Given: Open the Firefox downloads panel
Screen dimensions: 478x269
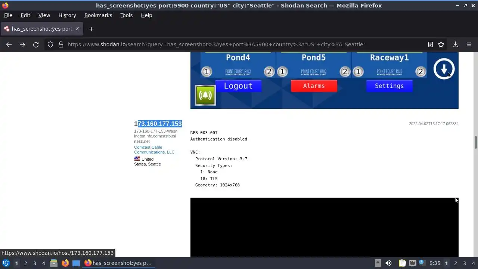Looking at the screenshot, I should 455,44.
